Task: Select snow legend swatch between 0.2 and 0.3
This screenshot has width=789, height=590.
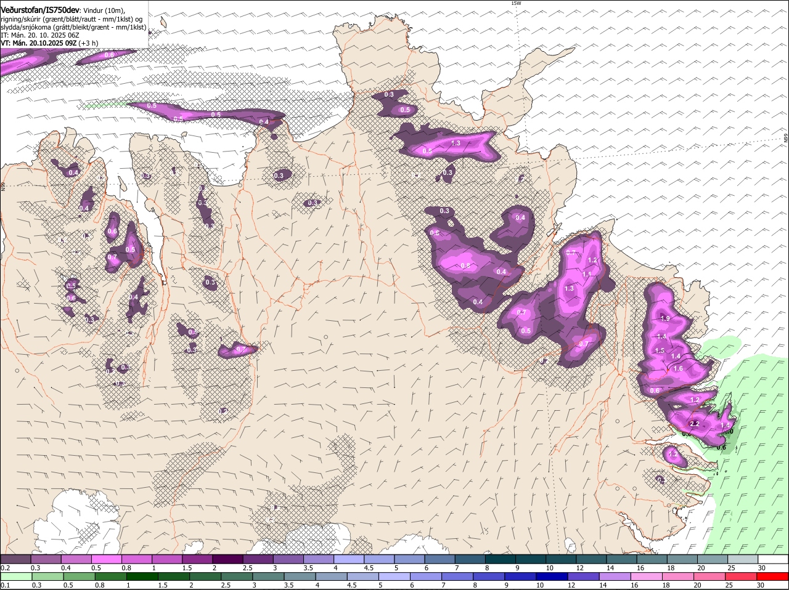Action: [x=15, y=559]
